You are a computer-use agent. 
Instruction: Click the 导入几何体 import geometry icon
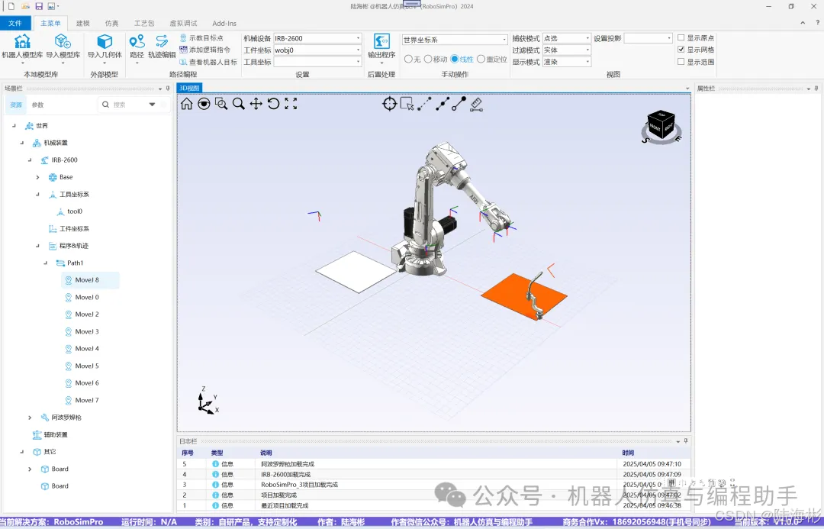tap(105, 47)
